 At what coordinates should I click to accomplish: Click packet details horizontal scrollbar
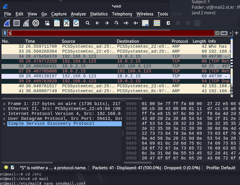coord(27,163)
